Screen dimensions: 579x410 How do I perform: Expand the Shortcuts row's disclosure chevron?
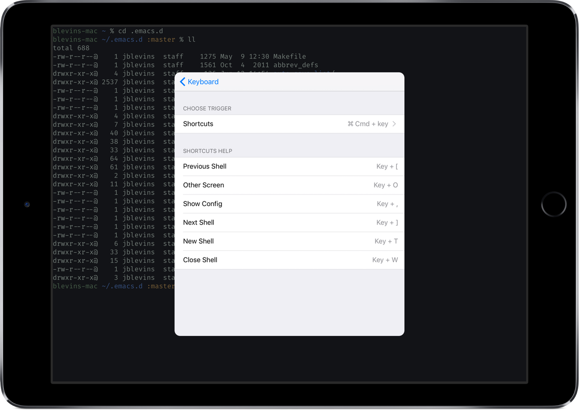coord(394,124)
